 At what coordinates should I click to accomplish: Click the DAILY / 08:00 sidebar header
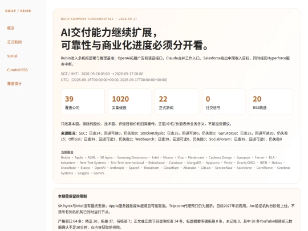pos(18,11)
